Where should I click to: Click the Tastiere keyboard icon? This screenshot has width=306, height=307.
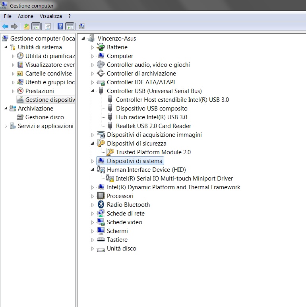click(x=101, y=239)
